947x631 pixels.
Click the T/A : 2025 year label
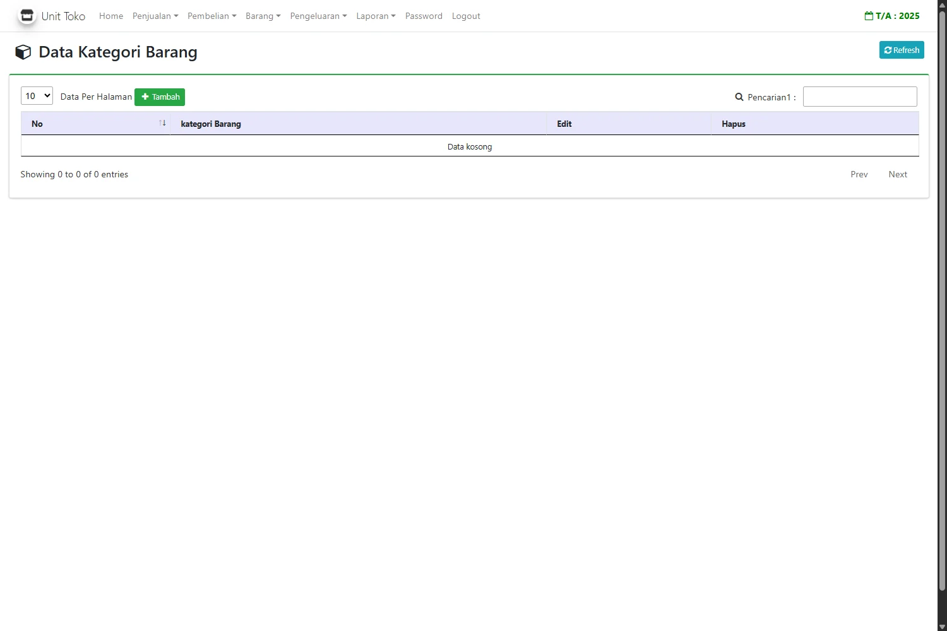897,16
